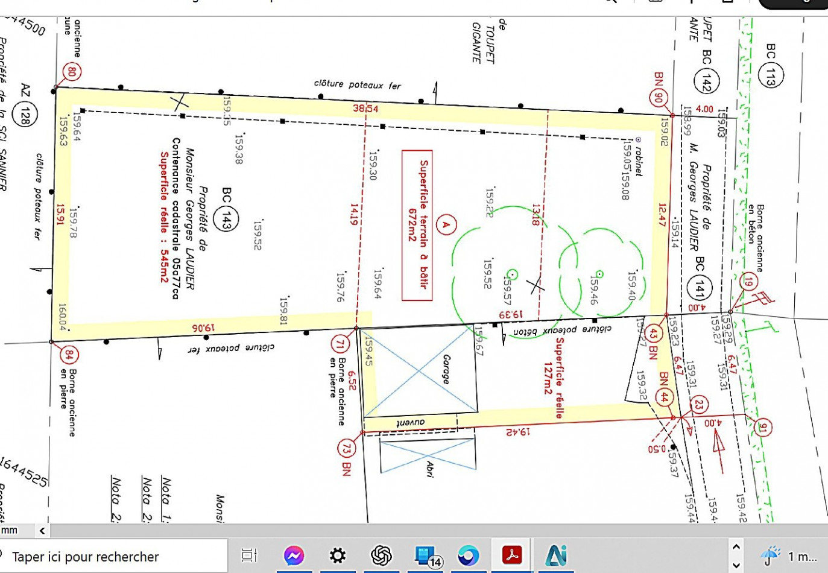The width and height of the screenshot is (828, 573).
Task: Click the scroll-down chevron on the right side
Action: click(736, 565)
